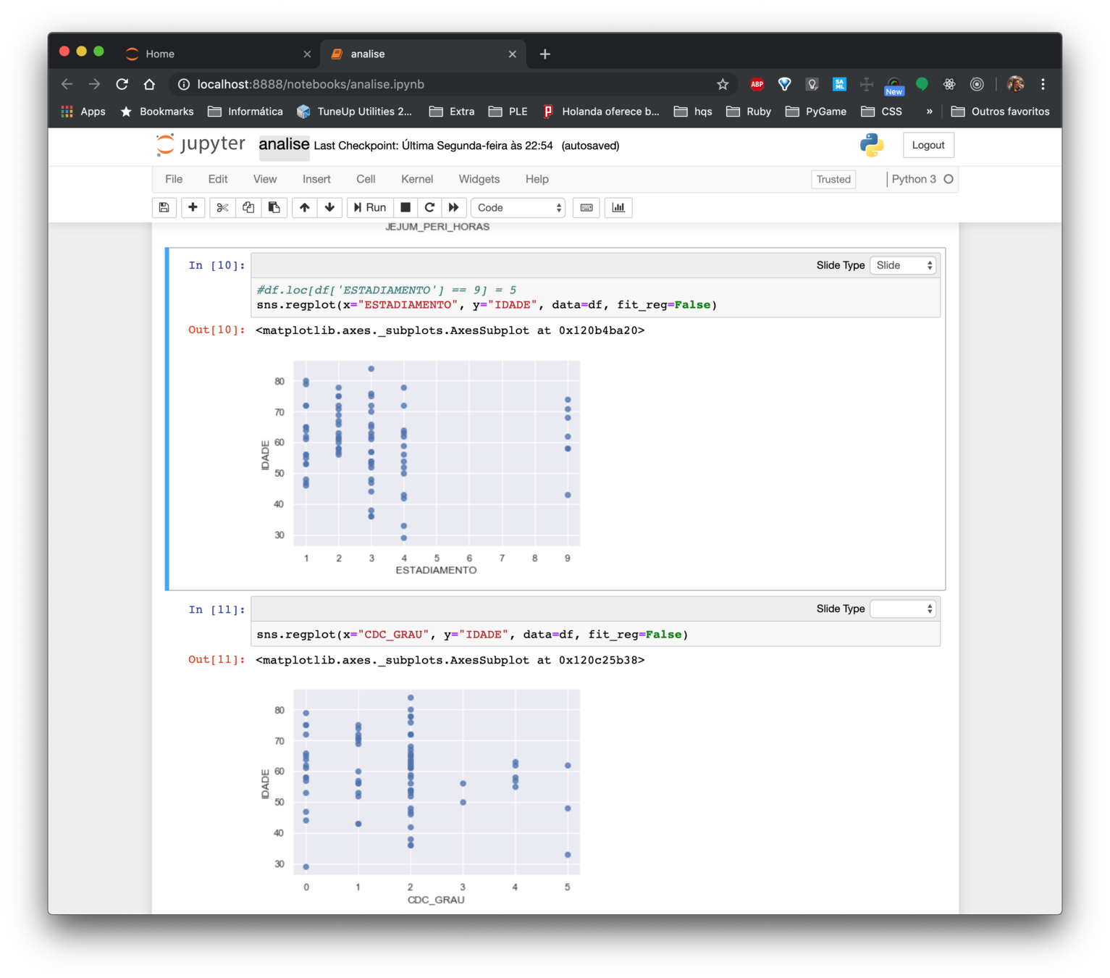Move the selected cell down
The width and height of the screenshot is (1110, 978).
[329, 208]
